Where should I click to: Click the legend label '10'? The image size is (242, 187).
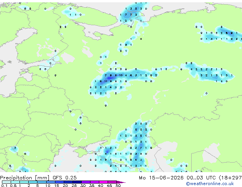[x=48, y=185]
